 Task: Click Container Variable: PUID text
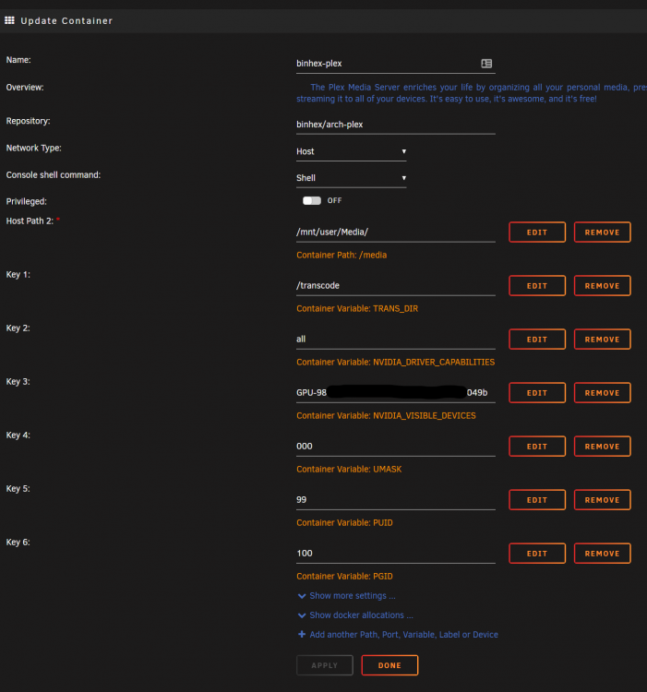point(344,522)
